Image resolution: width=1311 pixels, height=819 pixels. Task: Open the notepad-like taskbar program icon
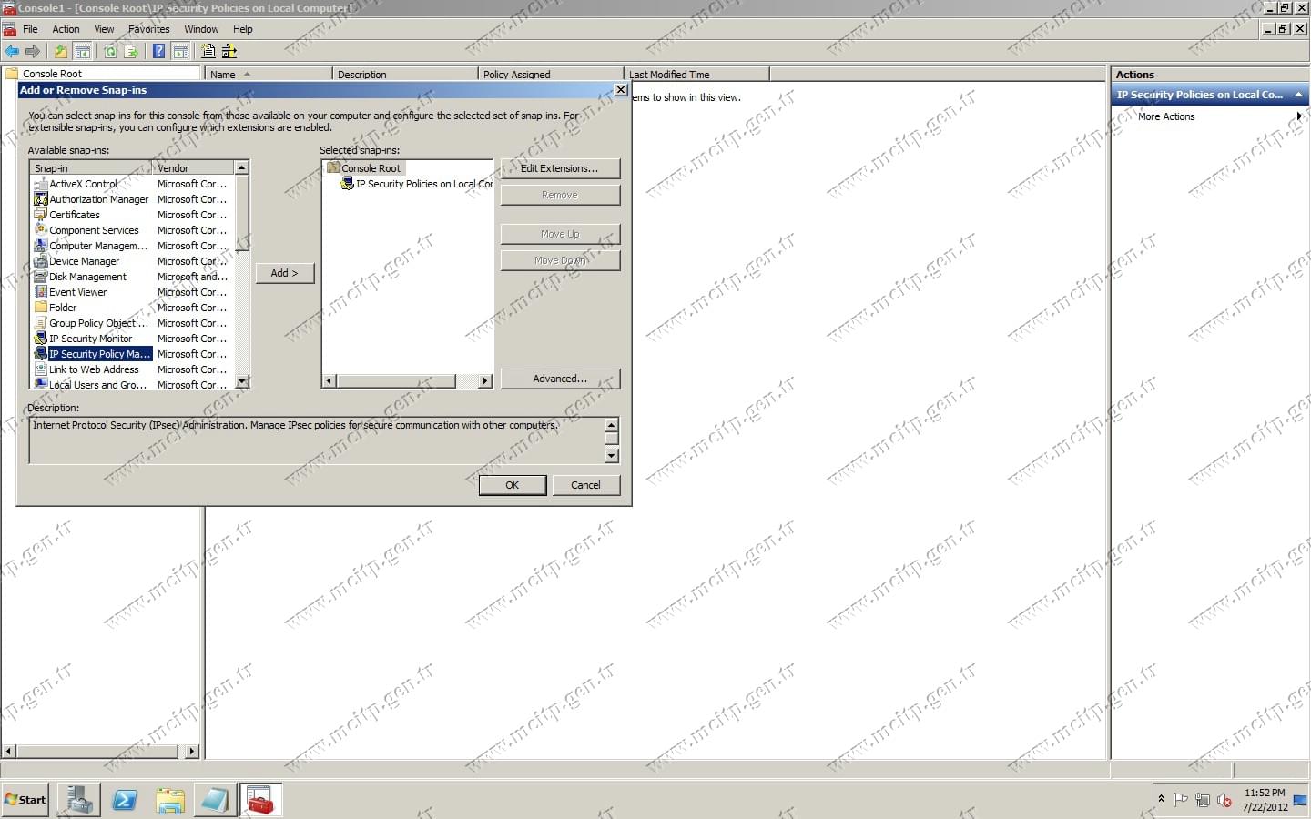(215, 800)
